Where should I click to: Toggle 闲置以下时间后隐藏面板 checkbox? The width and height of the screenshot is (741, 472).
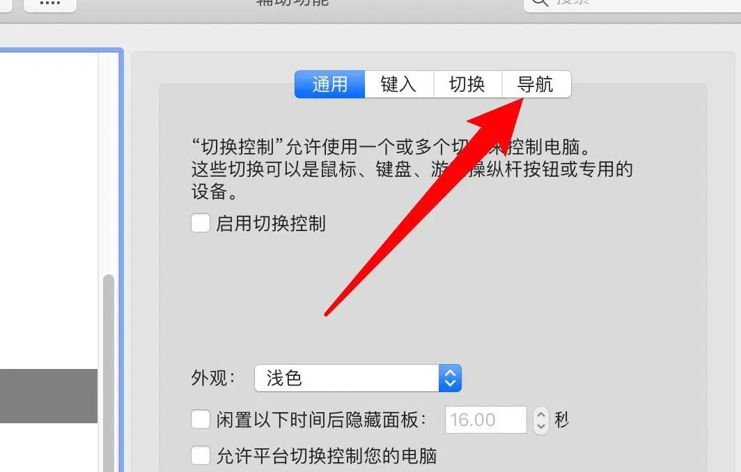point(201,419)
